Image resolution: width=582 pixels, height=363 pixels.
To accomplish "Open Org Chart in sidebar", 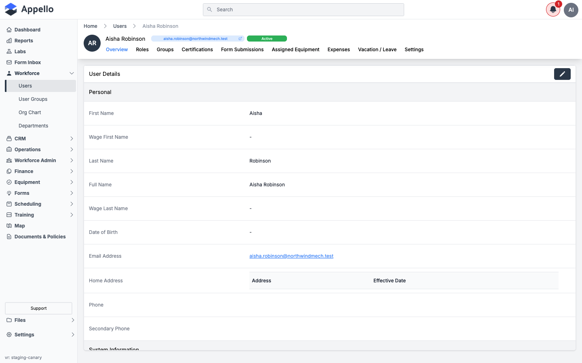I will pos(30,113).
